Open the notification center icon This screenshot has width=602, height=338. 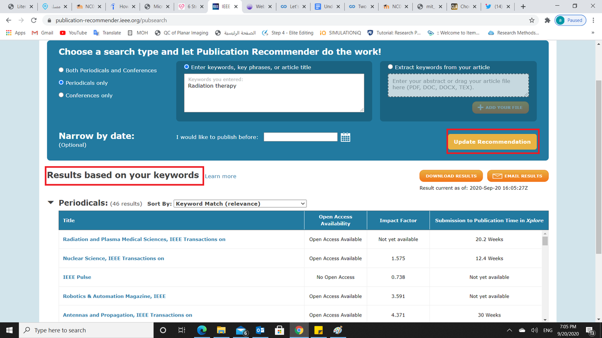590,330
